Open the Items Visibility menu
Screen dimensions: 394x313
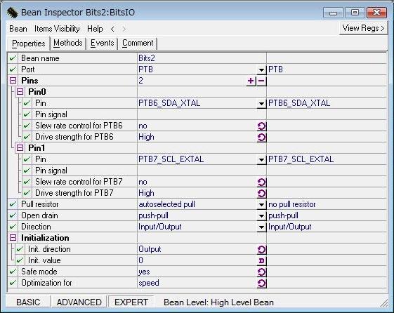tap(57, 29)
